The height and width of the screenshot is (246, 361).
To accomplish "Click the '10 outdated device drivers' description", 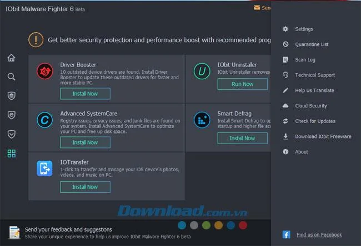I will click(119, 78).
